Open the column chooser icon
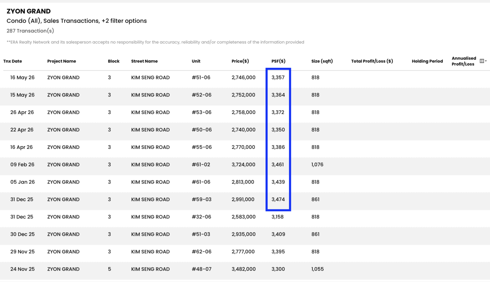The height and width of the screenshot is (282, 490). (482, 61)
